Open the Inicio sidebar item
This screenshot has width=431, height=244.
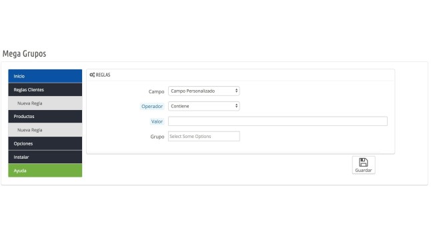pos(45,76)
